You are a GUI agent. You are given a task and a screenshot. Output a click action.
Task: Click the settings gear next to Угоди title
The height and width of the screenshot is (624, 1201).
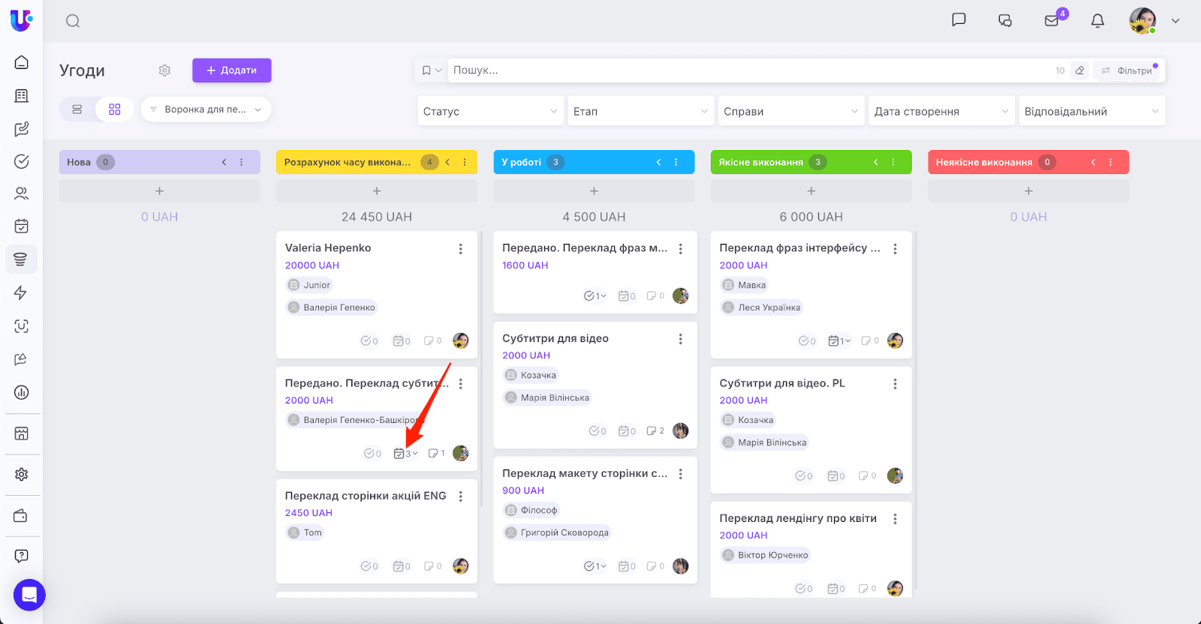pos(164,70)
